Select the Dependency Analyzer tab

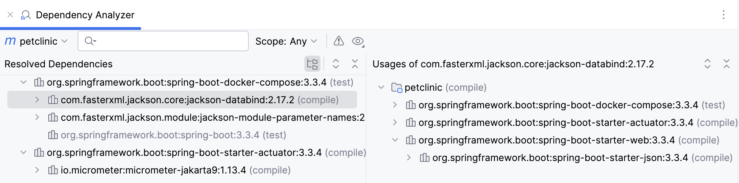pos(85,15)
